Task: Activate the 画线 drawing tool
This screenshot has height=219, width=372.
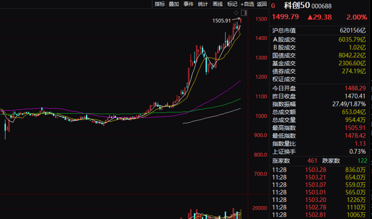Action: click(218, 4)
